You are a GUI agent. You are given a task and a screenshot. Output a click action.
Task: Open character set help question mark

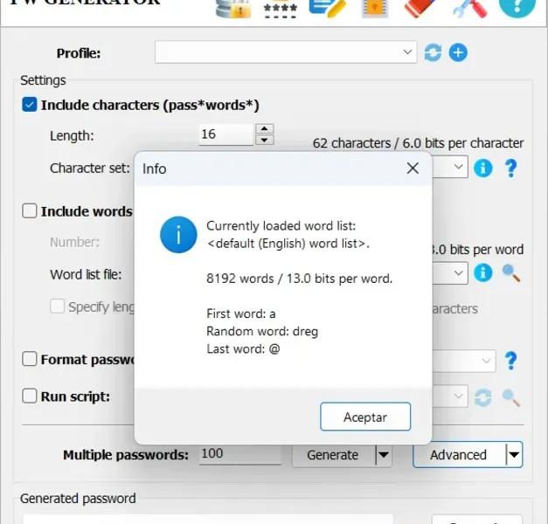pos(511,169)
